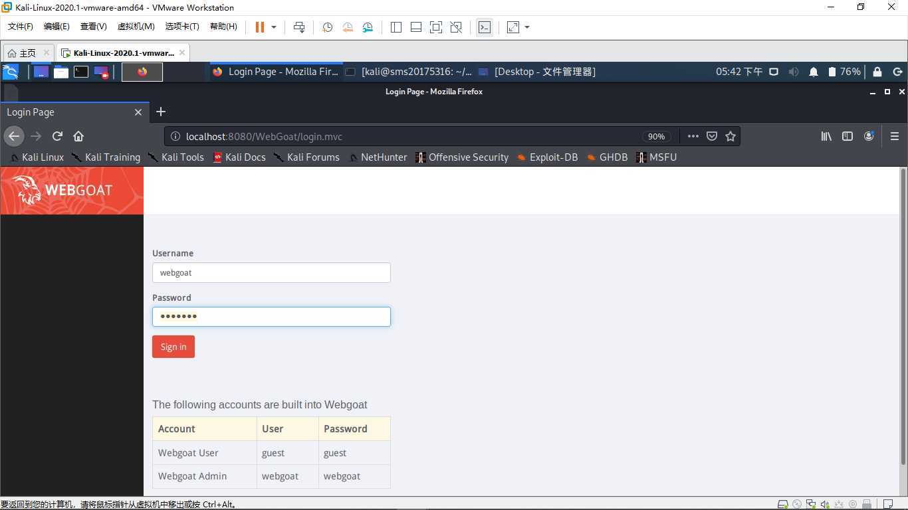This screenshot has width=908, height=510.
Task: Open a new Firefox tab with plus
Action: 161,112
